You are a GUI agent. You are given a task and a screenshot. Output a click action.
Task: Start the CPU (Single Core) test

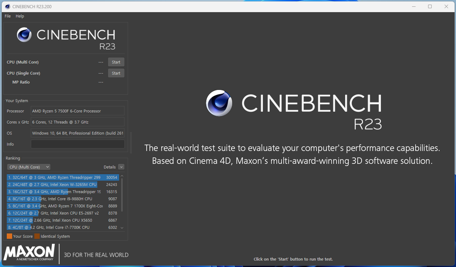[x=116, y=73]
